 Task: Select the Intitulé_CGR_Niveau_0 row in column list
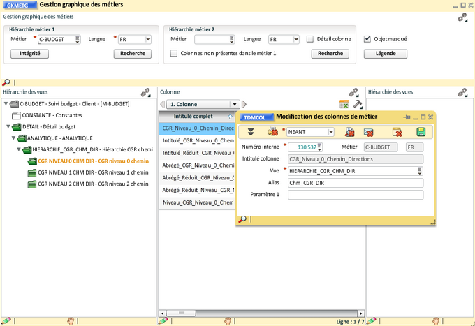[197, 140]
